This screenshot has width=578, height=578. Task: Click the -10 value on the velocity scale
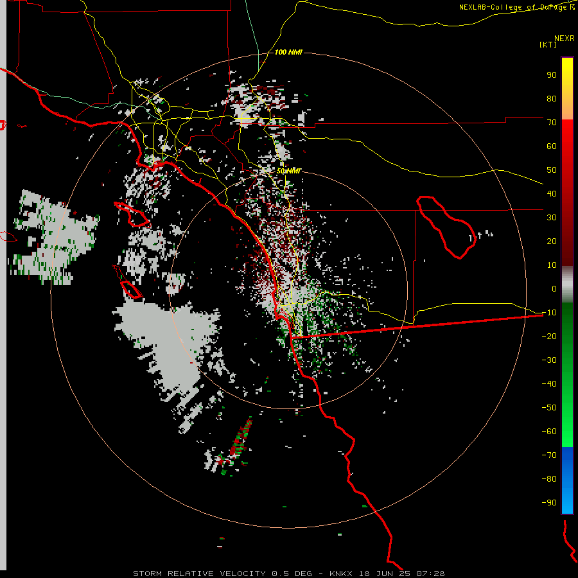(549, 313)
